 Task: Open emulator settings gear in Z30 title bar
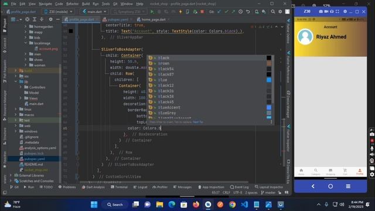click(x=345, y=12)
